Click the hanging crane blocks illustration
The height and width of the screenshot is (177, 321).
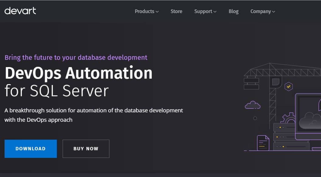point(251,83)
